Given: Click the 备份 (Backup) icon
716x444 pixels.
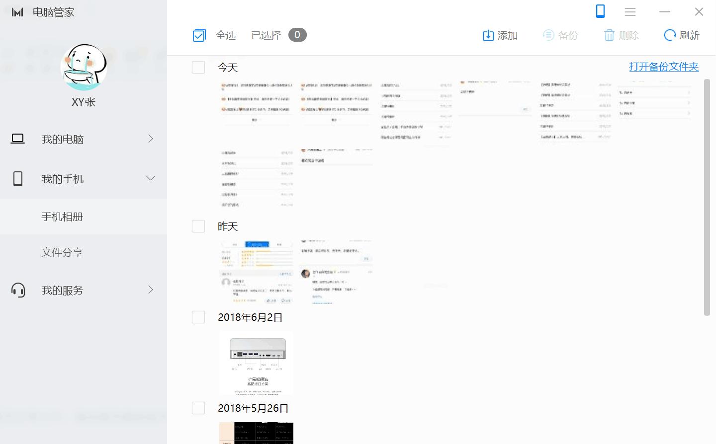Looking at the screenshot, I should (549, 35).
